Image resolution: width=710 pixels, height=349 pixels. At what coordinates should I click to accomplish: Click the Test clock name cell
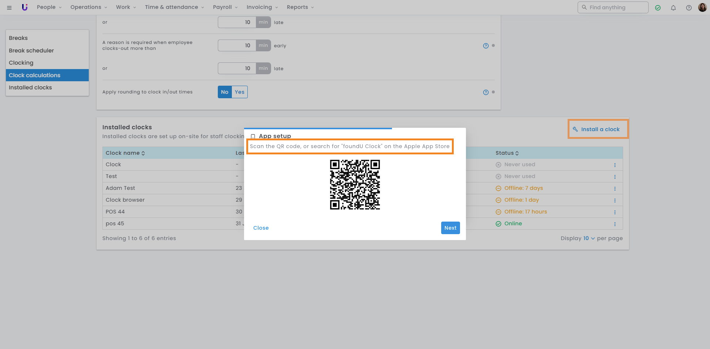pos(111,176)
